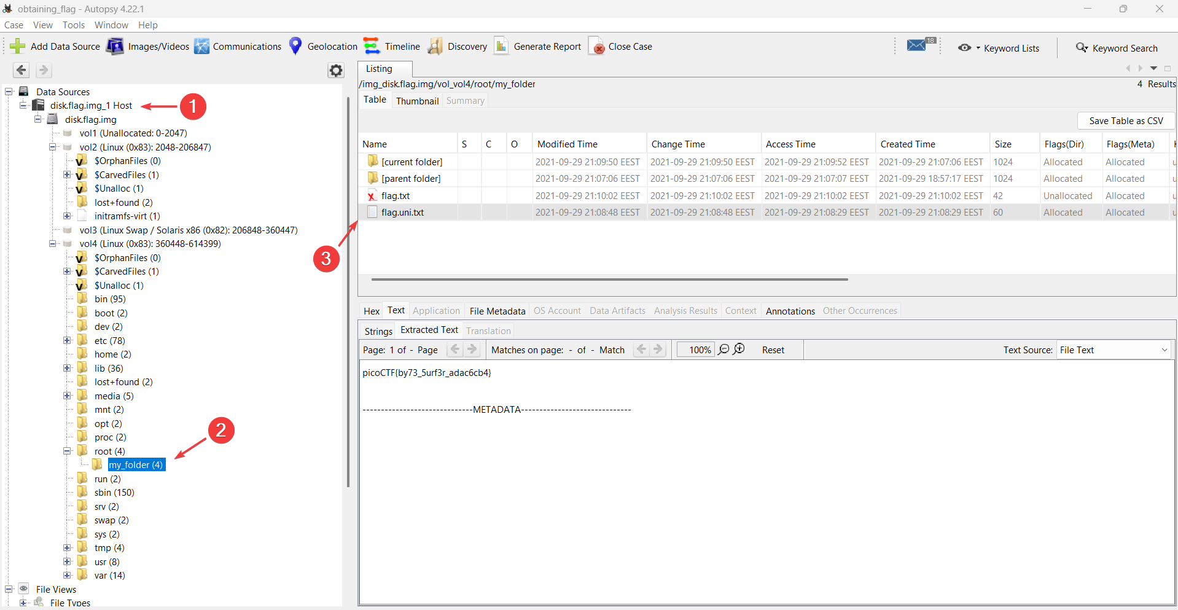The height and width of the screenshot is (610, 1178).
Task: Click the tree view settings gear icon
Action: 335,71
